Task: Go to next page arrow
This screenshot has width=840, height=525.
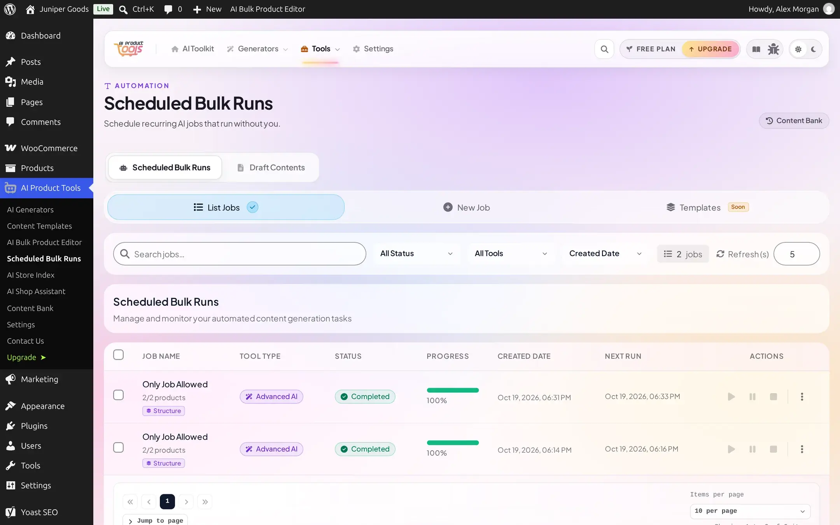Action: click(186, 502)
